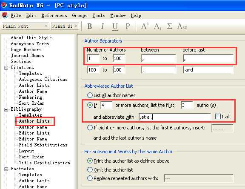Select Sort Order under Citations

[x=31, y=103]
